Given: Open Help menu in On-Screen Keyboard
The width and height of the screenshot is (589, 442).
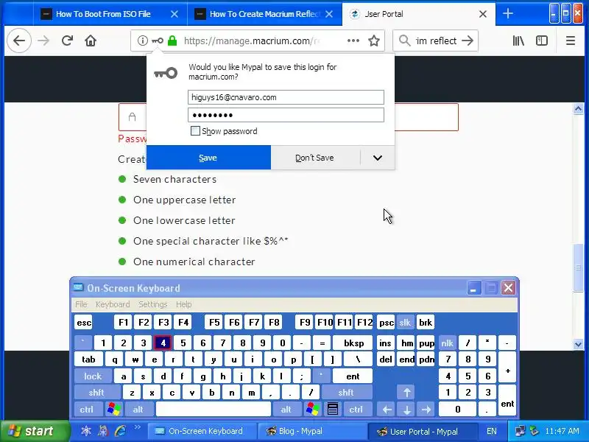Looking at the screenshot, I should [183, 304].
